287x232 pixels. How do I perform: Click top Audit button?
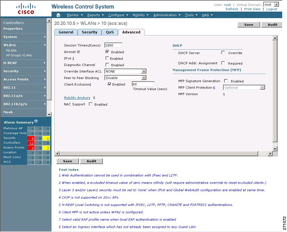click(x=272, y=25)
